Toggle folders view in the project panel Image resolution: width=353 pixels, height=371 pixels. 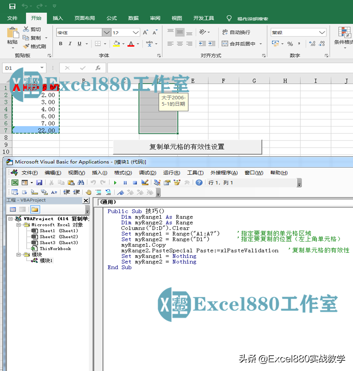[x=35, y=209]
